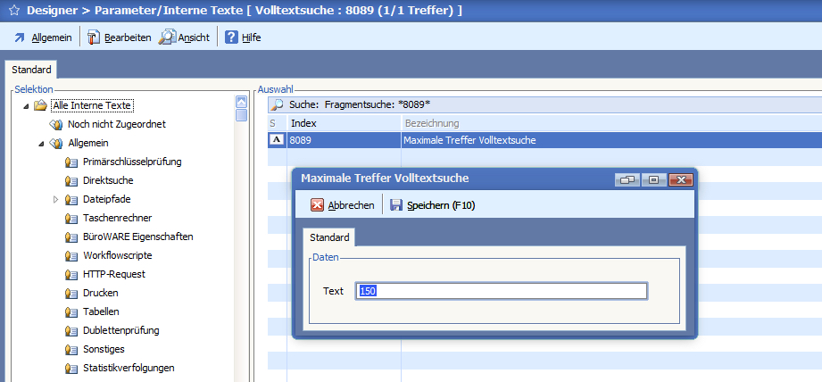This screenshot has height=382, width=822.
Task: Select the Standard tab in the dialog
Action: tap(328, 237)
